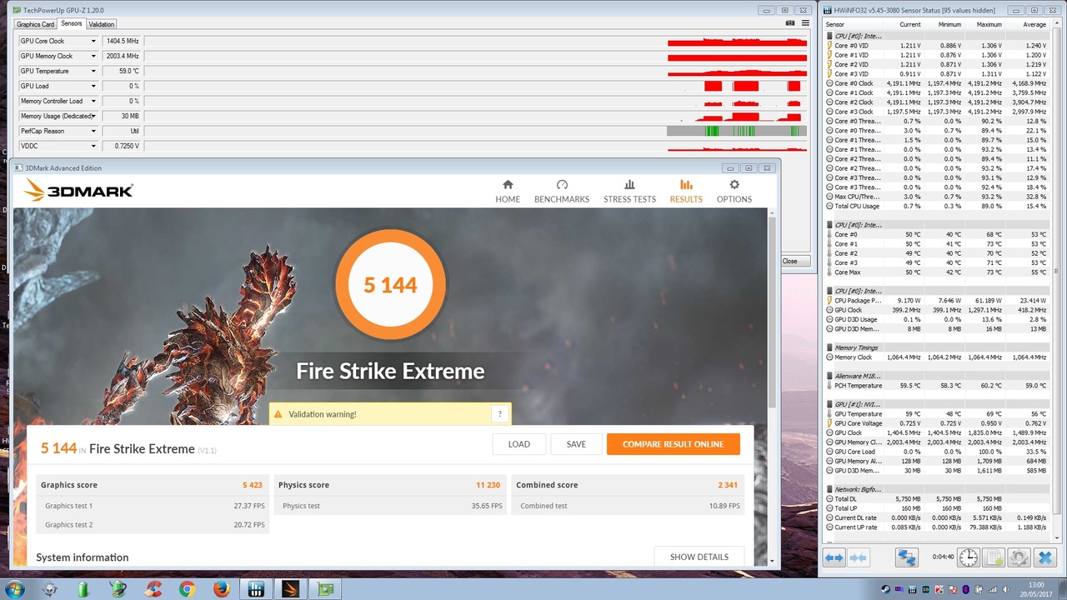Switch to 3DMark taskbar button
1067x600 pixels.
(290, 589)
